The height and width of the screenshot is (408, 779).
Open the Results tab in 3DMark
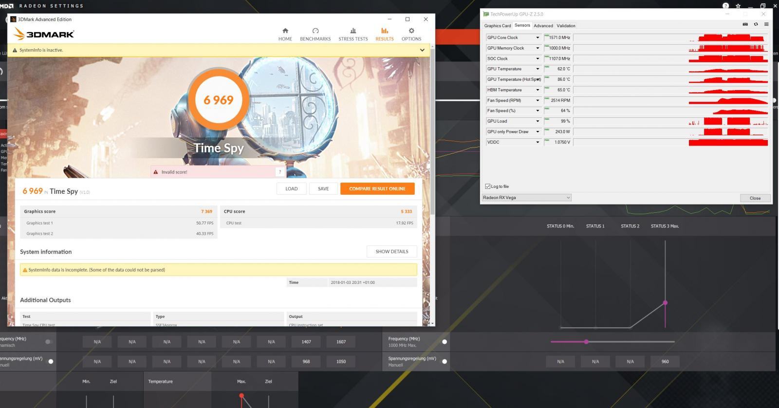pos(385,34)
